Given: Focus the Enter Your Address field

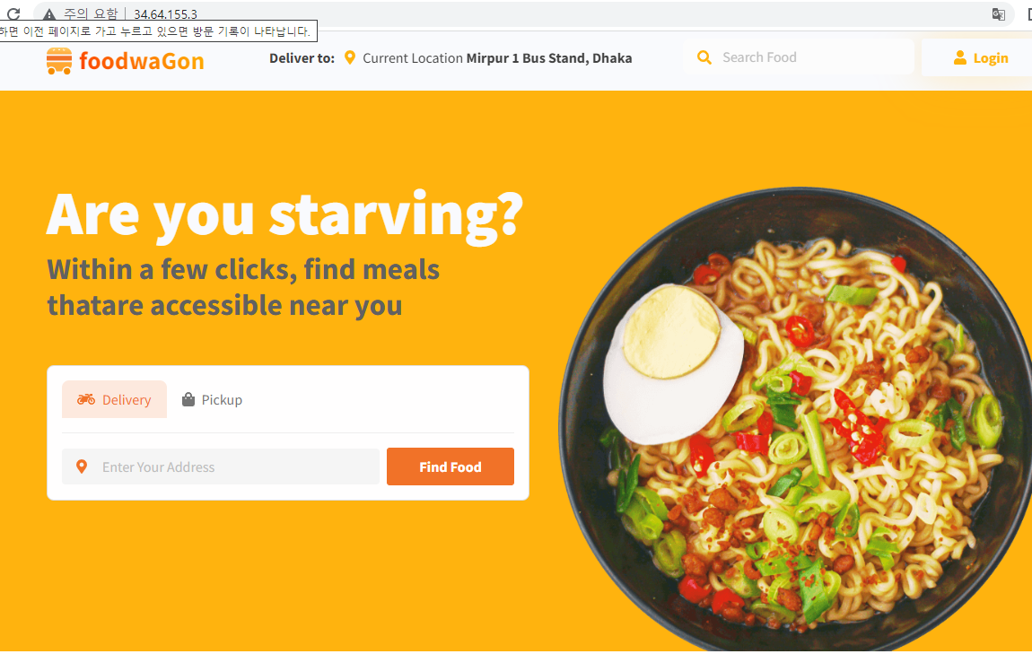Looking at the screenshot, I should point(221,467).
